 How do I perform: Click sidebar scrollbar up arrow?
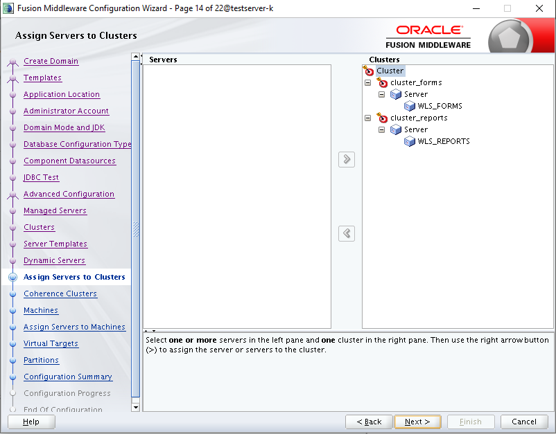click(135, 57)
